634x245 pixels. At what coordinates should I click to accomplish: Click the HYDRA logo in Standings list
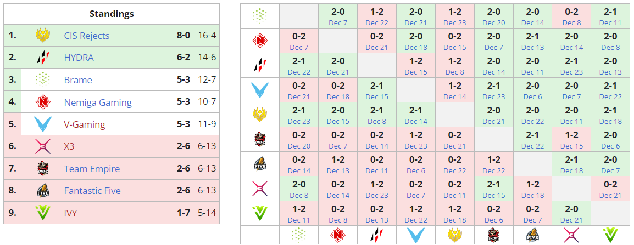[43, 58]
